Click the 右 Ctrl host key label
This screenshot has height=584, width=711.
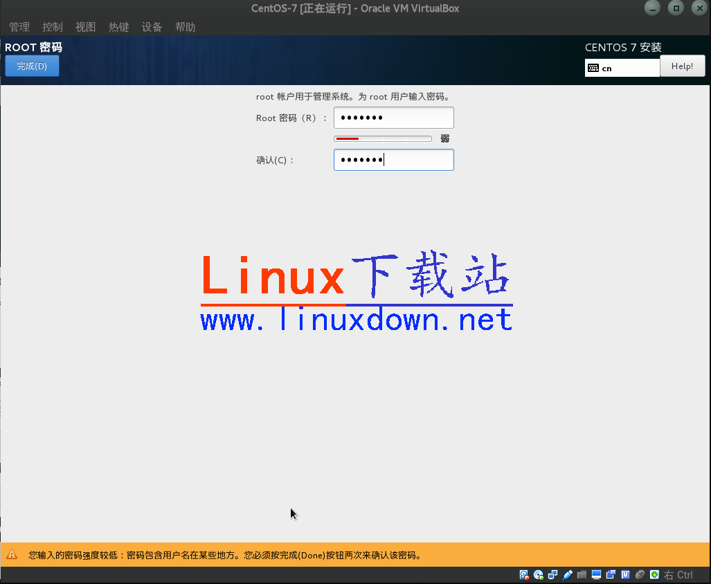678,575
